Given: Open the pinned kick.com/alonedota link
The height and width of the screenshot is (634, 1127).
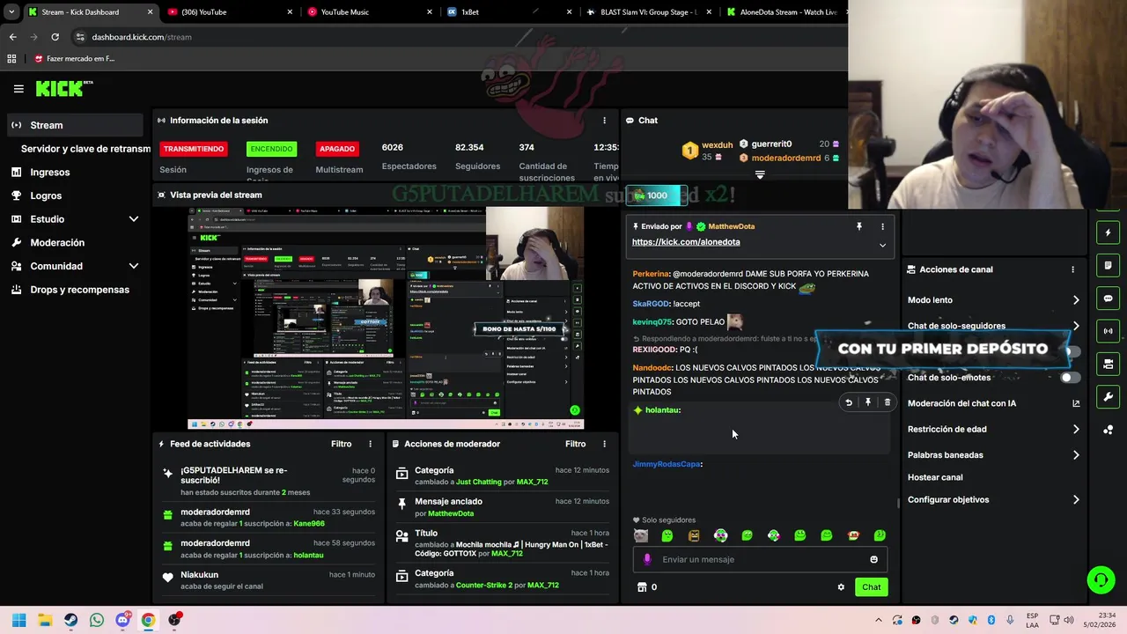Looking at the screenshot, I should pyautogui.click(x=686, y=242).
